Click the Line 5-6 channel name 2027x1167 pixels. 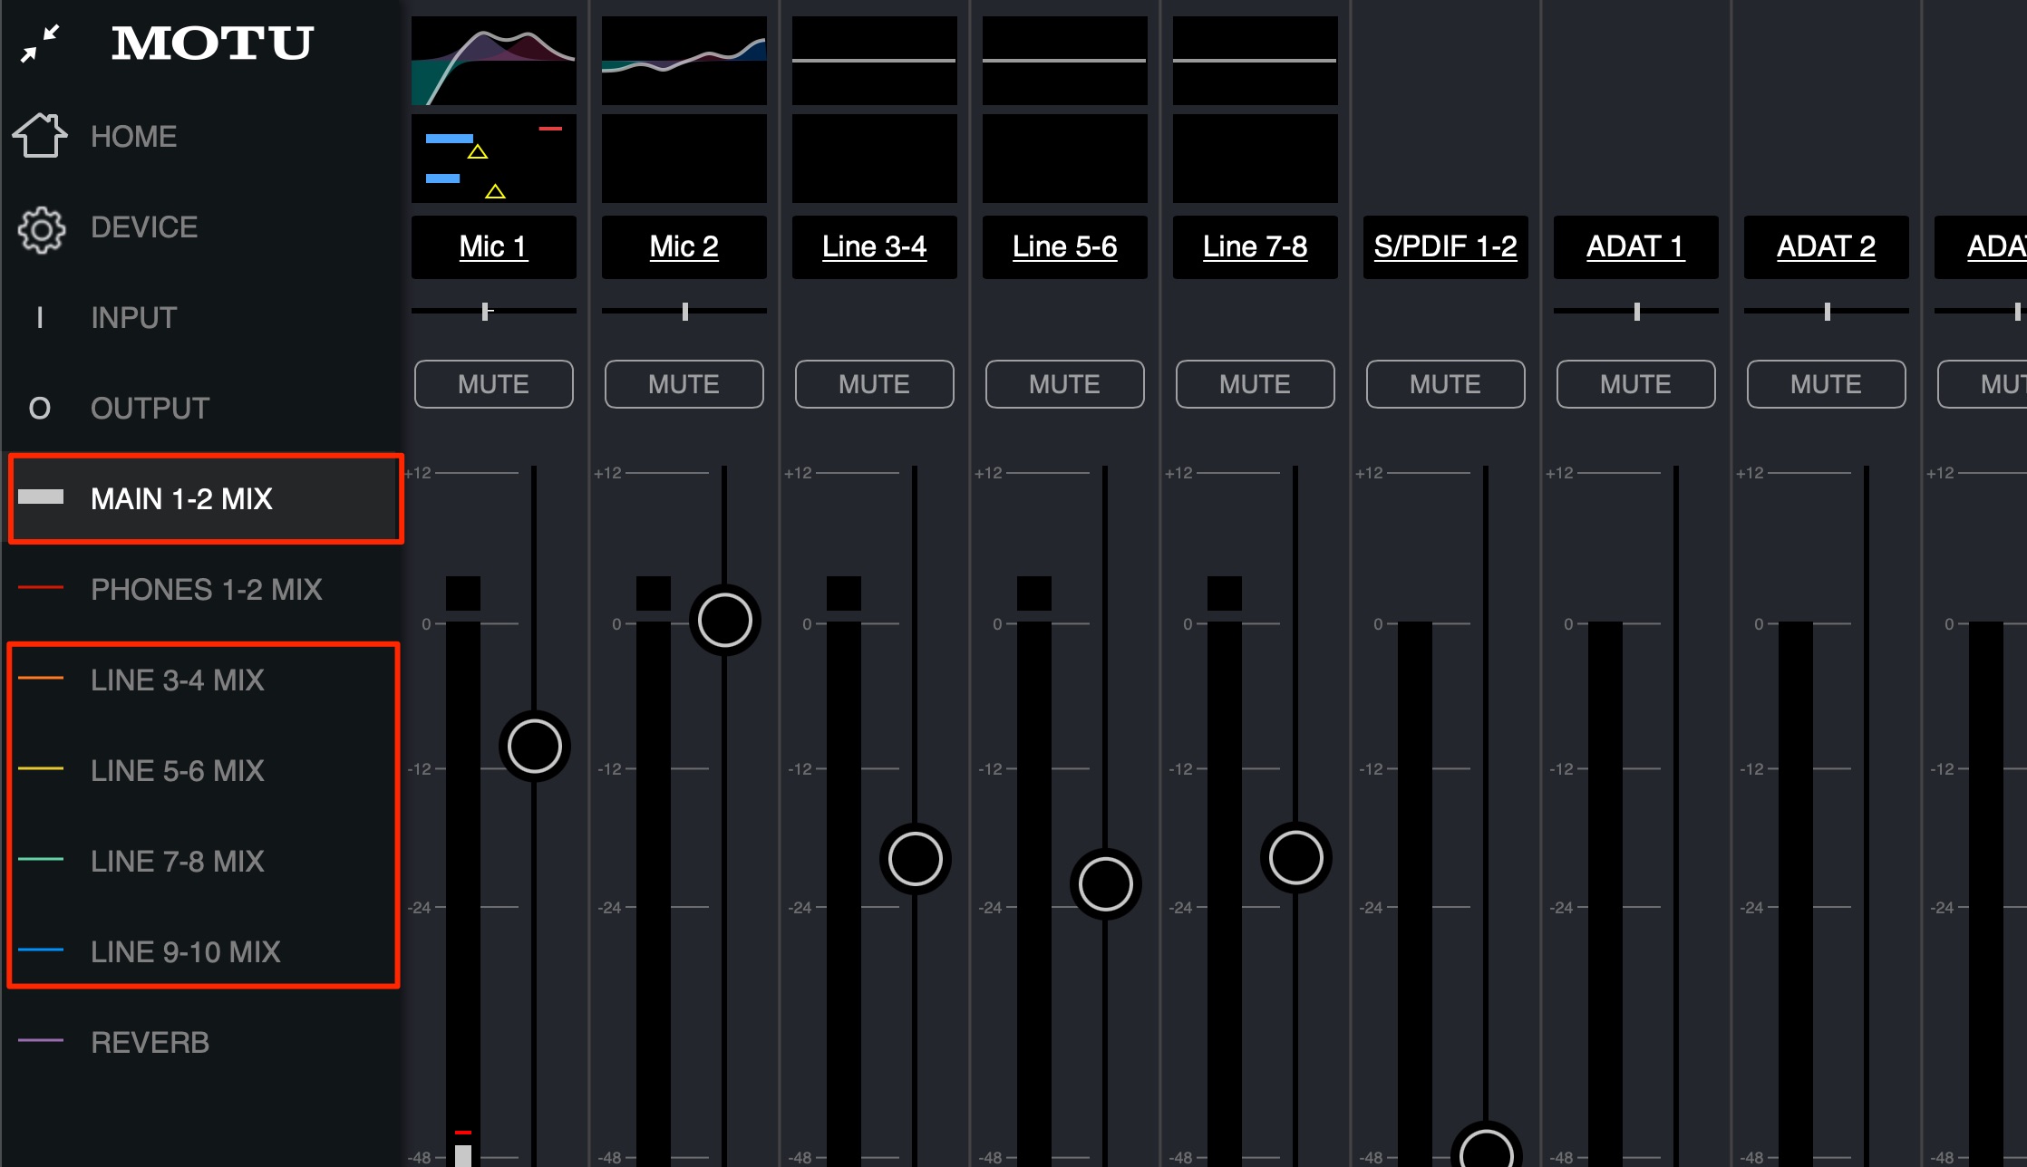(x=1065, y=246)
